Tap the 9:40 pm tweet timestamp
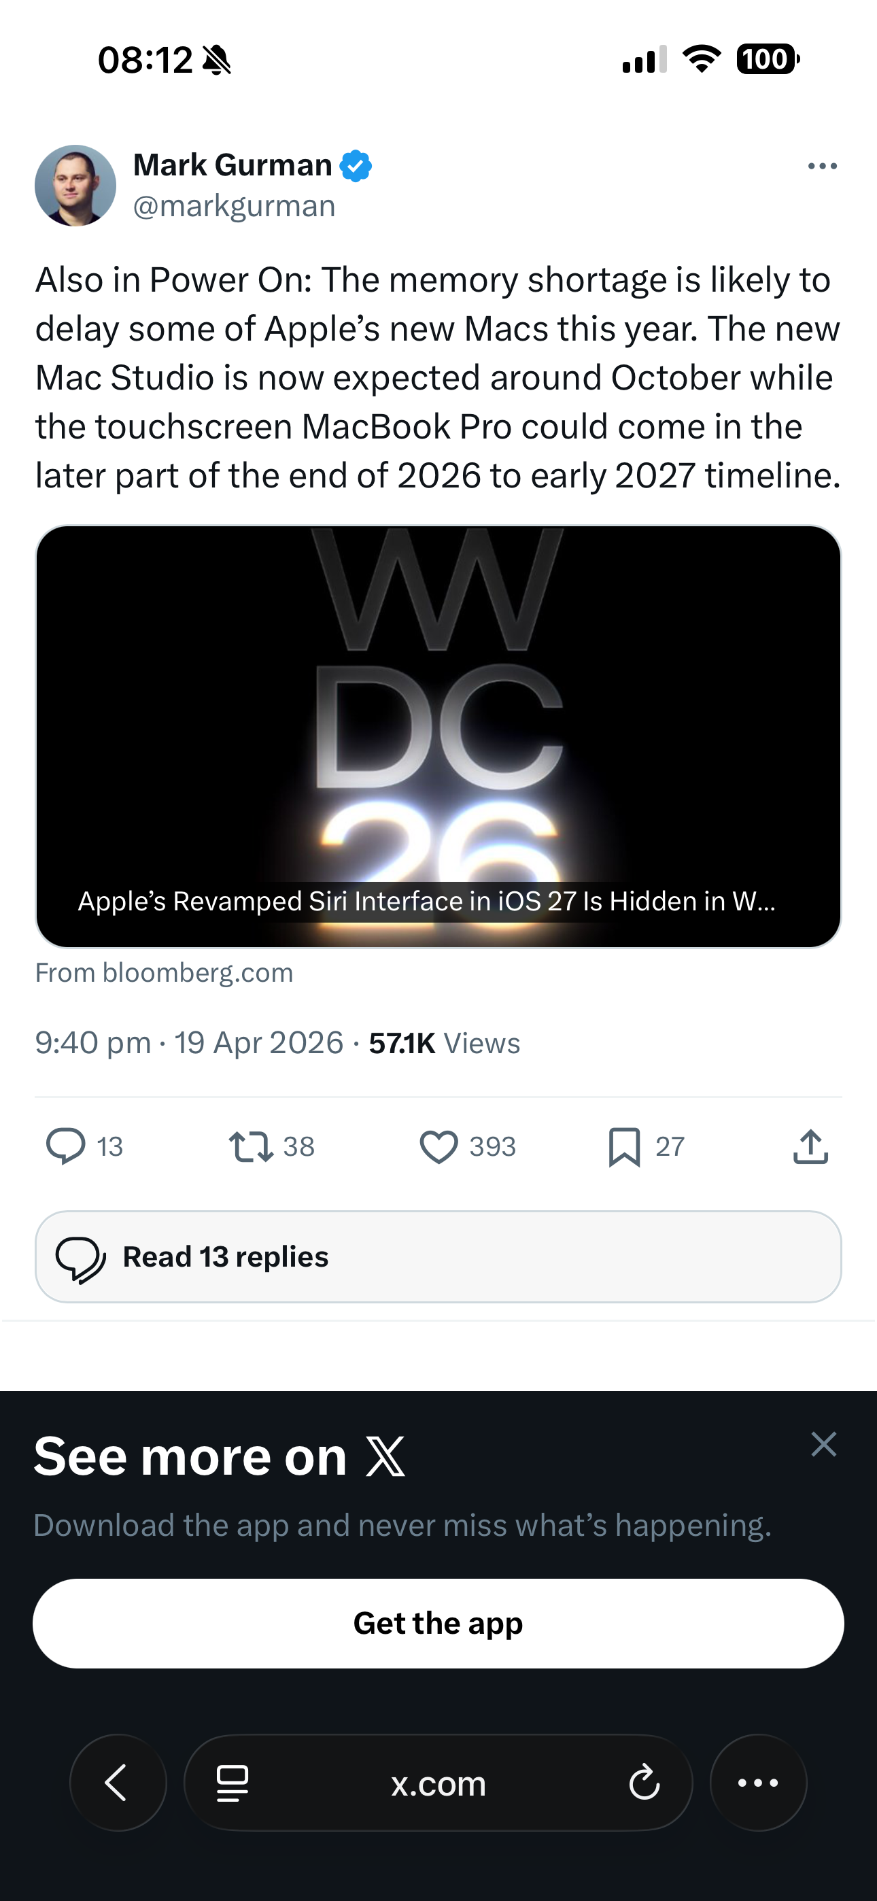The width and height of the screenshot is (877, 1901). pos(93,1044)
